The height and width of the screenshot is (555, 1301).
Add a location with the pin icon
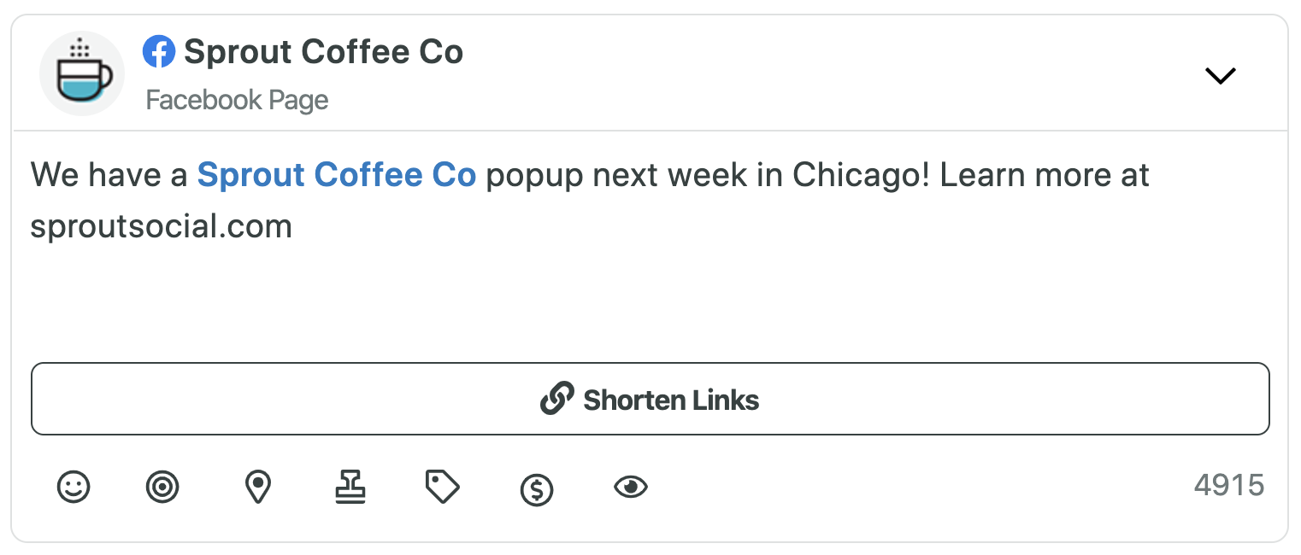coord(257,488)
